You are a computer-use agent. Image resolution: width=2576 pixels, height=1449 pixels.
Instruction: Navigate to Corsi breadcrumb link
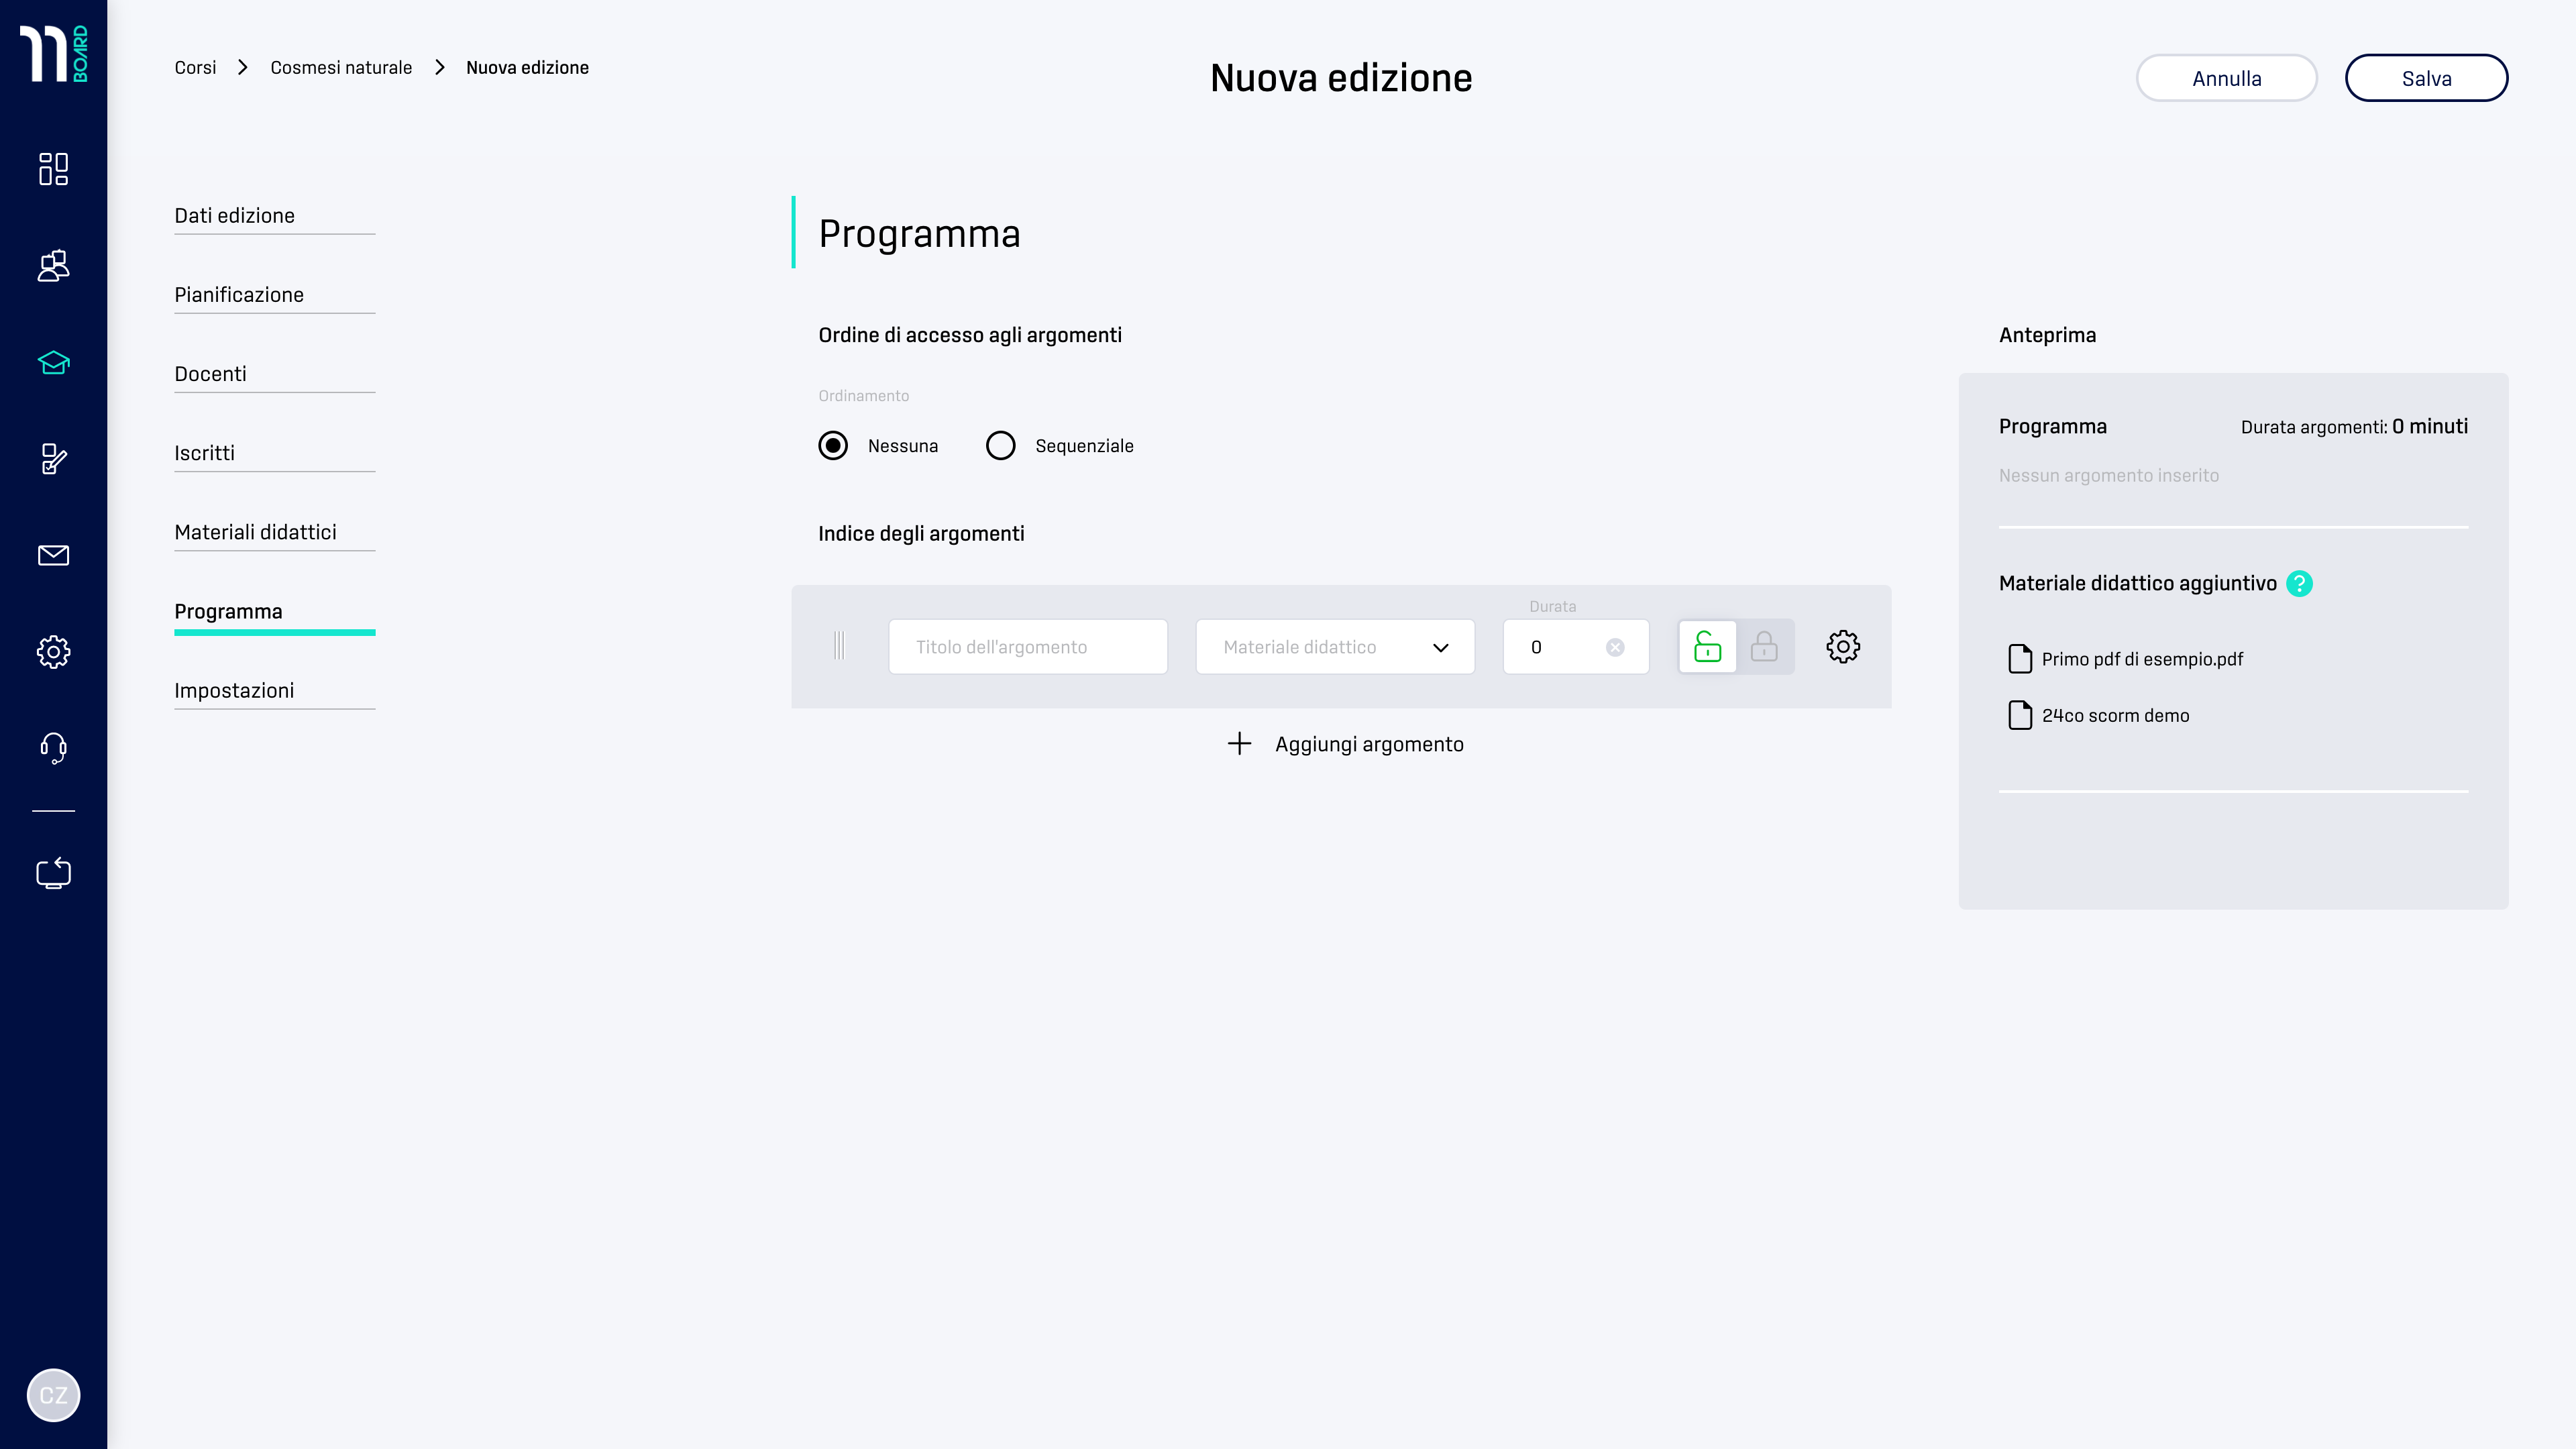click(195, 67)
